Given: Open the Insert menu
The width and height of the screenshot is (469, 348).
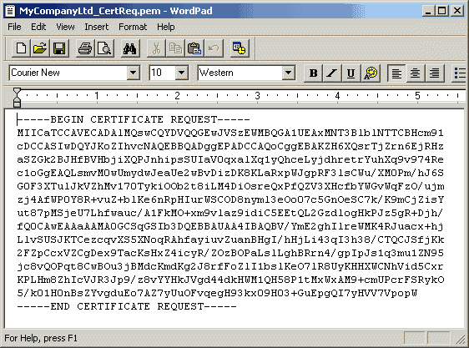Looking at the screenshot, I should (96, 27).
